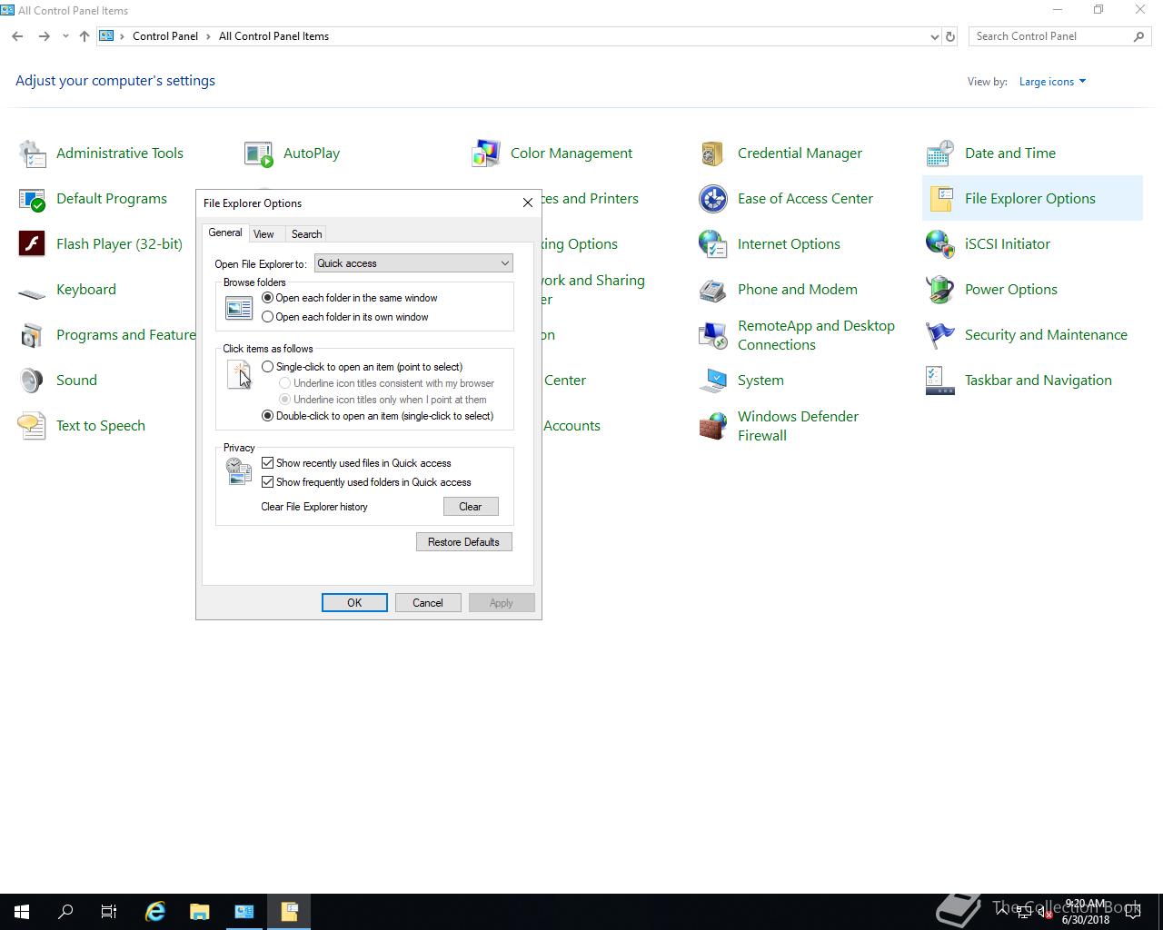Click the Start button on the taskbar

click(22, 912)
